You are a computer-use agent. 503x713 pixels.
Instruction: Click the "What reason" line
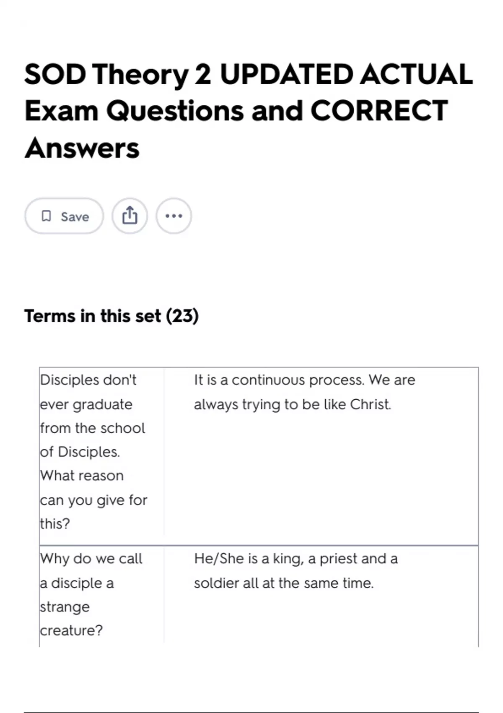point(82,476)
